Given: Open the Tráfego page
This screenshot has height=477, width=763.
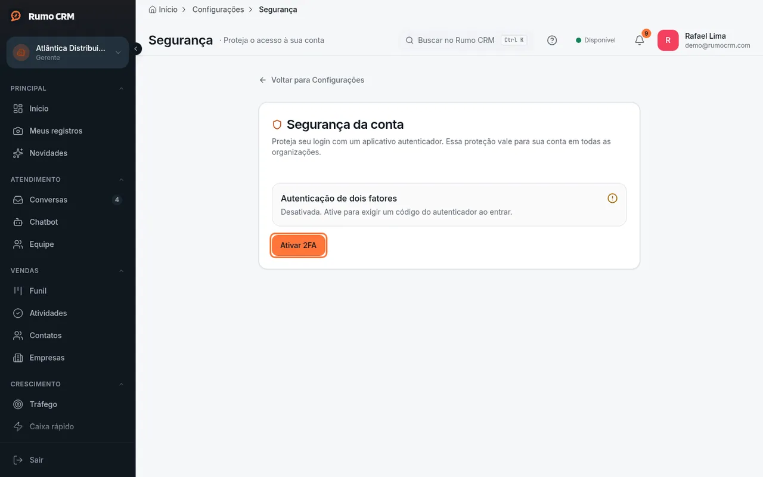Looking at the screenshot, I should coord(67,404).
